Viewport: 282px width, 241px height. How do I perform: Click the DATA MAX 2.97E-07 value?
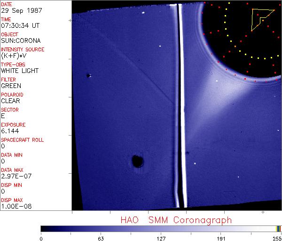point(16,176)
